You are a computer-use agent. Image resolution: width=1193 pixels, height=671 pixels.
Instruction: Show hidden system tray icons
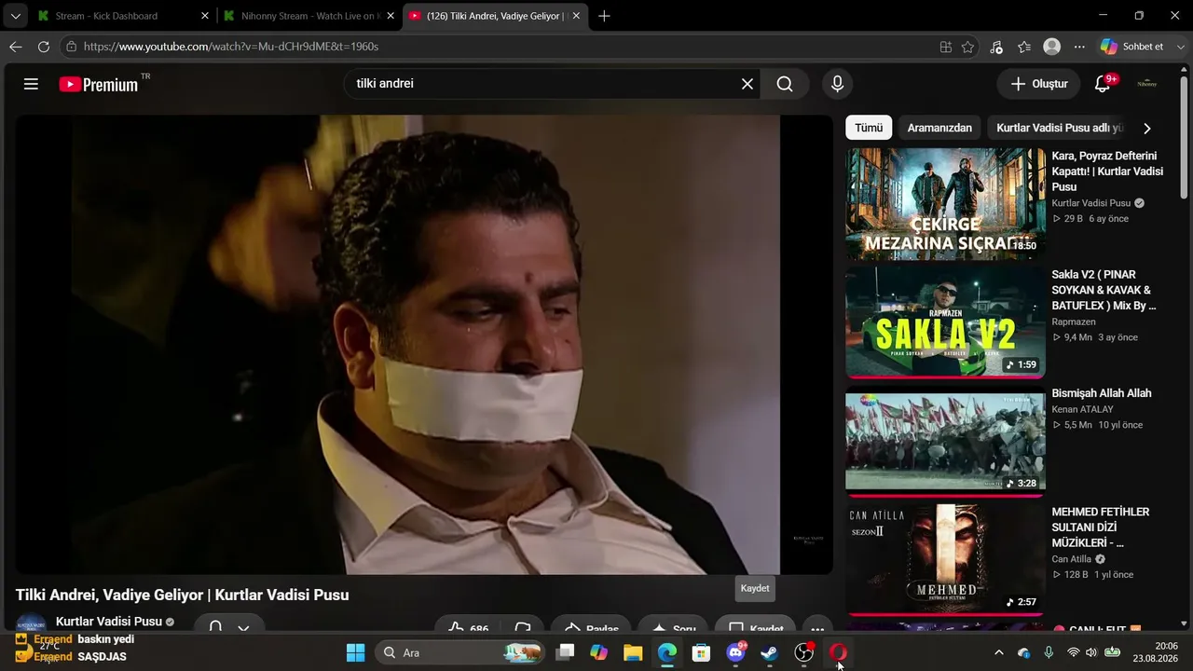[x=999, y=652]
